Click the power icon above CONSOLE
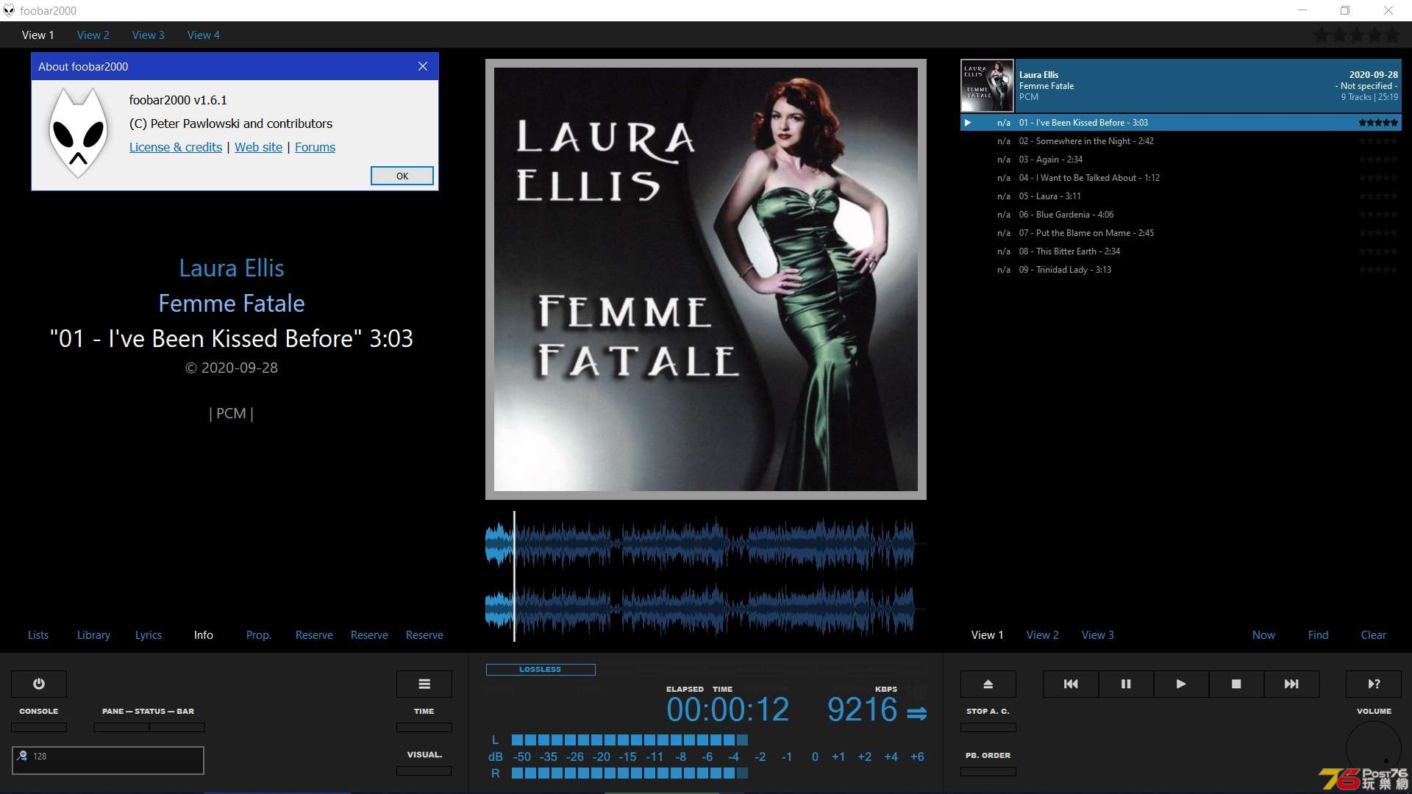Image resolution: width=1412 pixels, height=794 pixels. tap(39, 684)
